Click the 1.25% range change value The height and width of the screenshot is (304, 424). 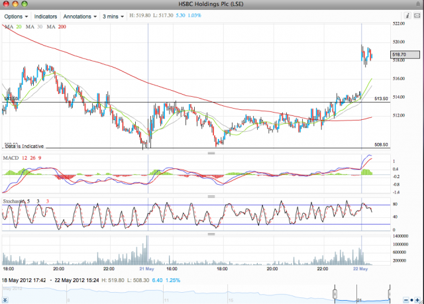point(173,280)
